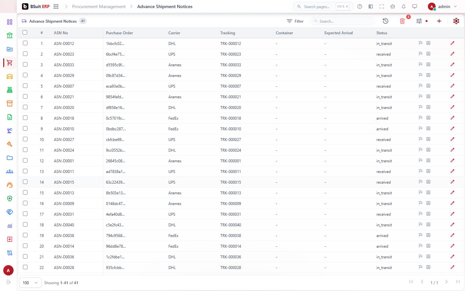Click the receive inbox icon for ASN-D0033
Image resolution: width=465 pixels, height=291 pixels.
pos(429,65)
